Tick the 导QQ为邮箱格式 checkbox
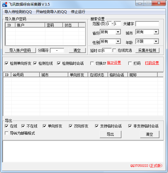Viewport: 168px width, 173px height. click(x=7, y=133)
